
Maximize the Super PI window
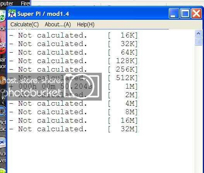pos(185,13)
